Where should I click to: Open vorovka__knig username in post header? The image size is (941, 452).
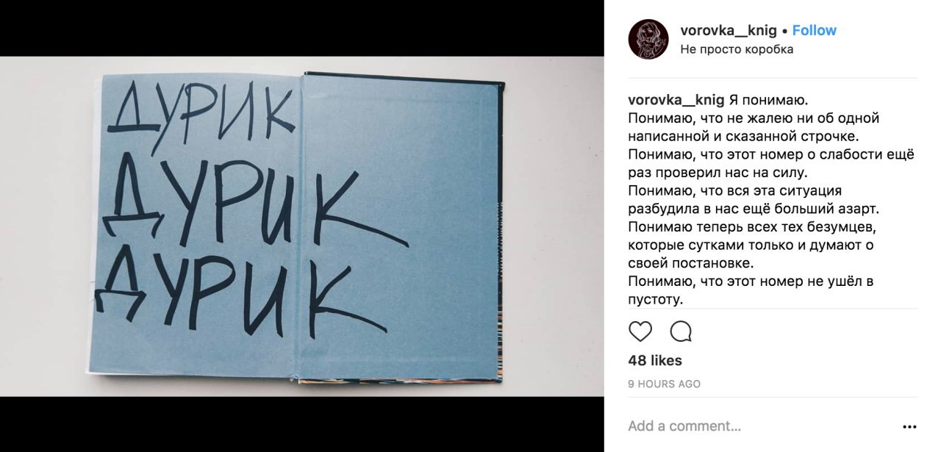tap(729, 30)
